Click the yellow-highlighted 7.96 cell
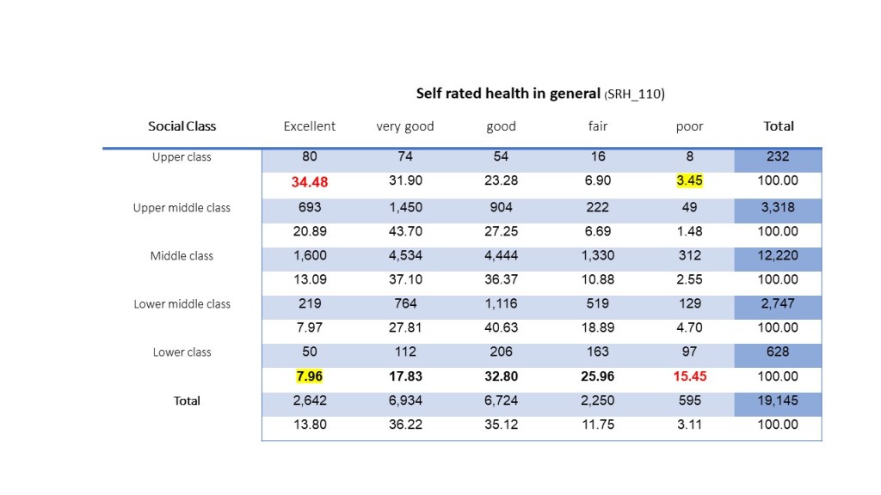 tap(310, 376)
